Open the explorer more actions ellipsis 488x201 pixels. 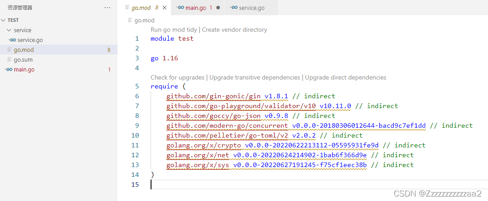coord(107,8)
